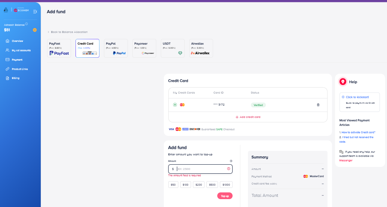Screen dimensions: 387x207
Task: Choose the PayFast payment method
Action: coord(59,48)
